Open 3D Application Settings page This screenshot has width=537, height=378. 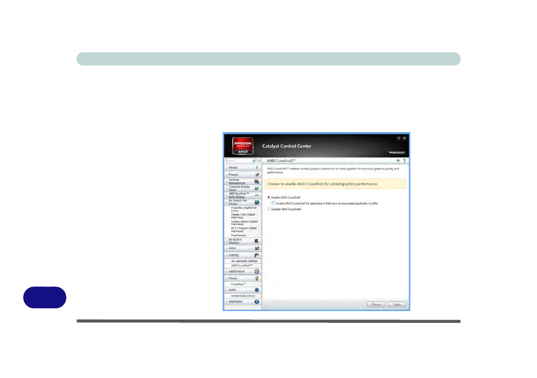tap(244, 261)
